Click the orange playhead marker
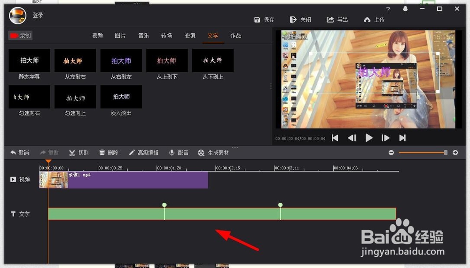This screenshot has width=470, height=268. click(48, 161)
